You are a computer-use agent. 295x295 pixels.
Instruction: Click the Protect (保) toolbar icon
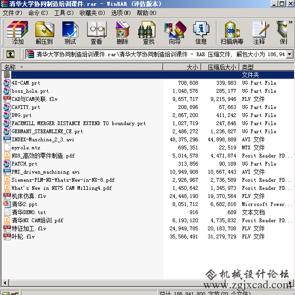tap(283, 33)
